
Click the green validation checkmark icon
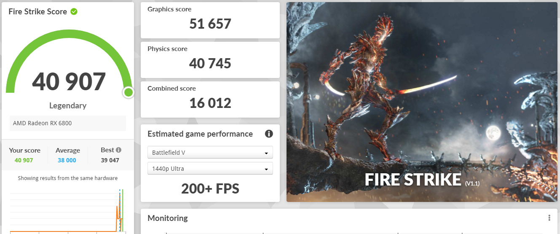[74, 11]
